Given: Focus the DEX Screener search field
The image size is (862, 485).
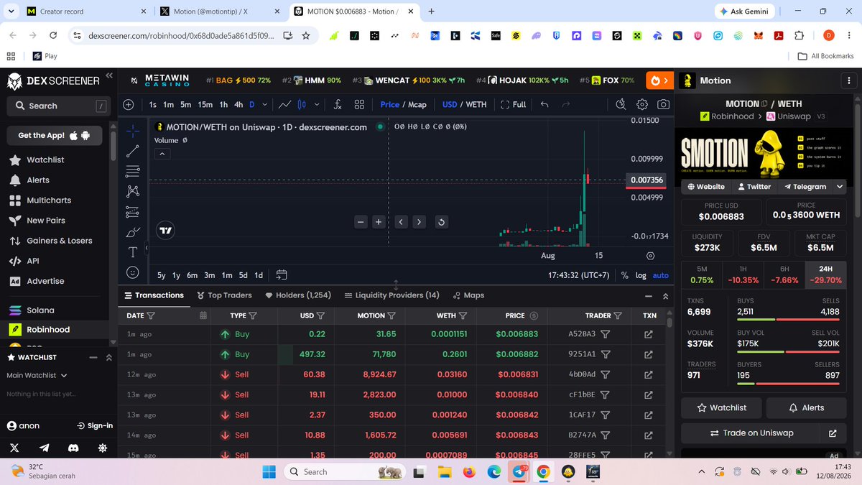Looking at the screenshot, I should (x=58, y=106).
